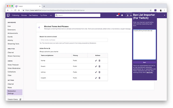Open the Chrome three-dot menu
This screenshot has width=173, height=108.
pos(164,10)
